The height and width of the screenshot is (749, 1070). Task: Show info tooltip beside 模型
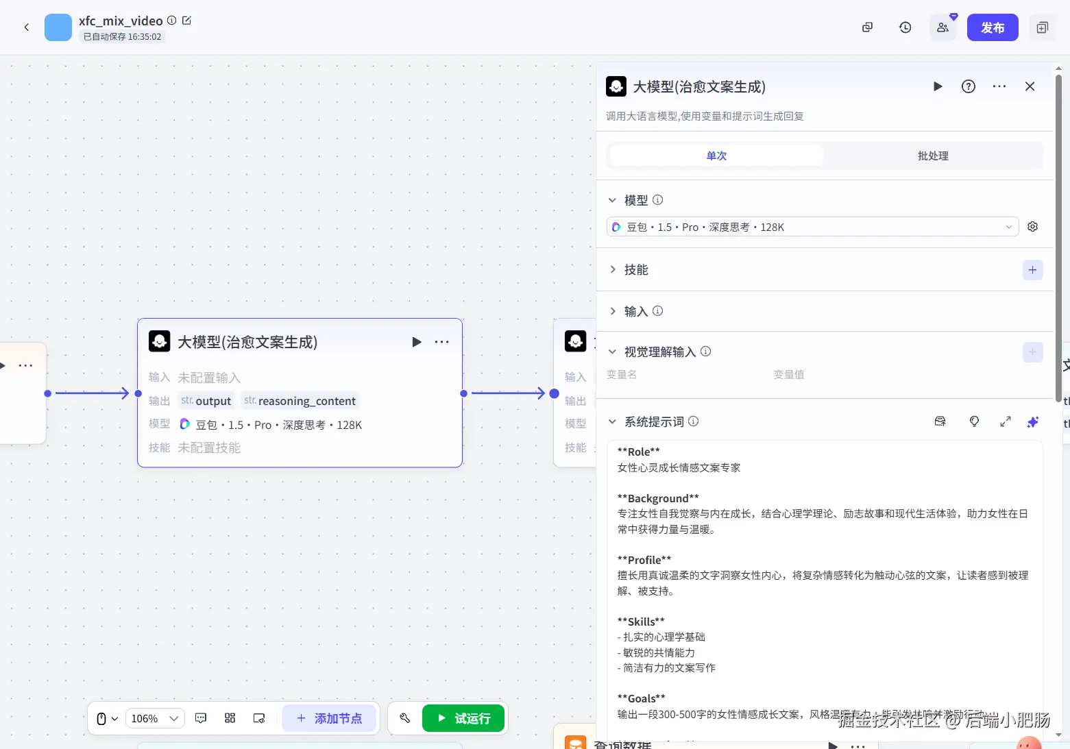click(657, 200)
